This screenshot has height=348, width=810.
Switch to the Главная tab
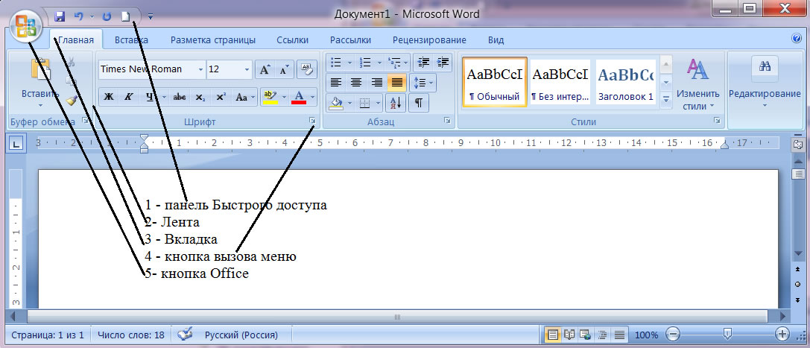click(x=76, y=39)
